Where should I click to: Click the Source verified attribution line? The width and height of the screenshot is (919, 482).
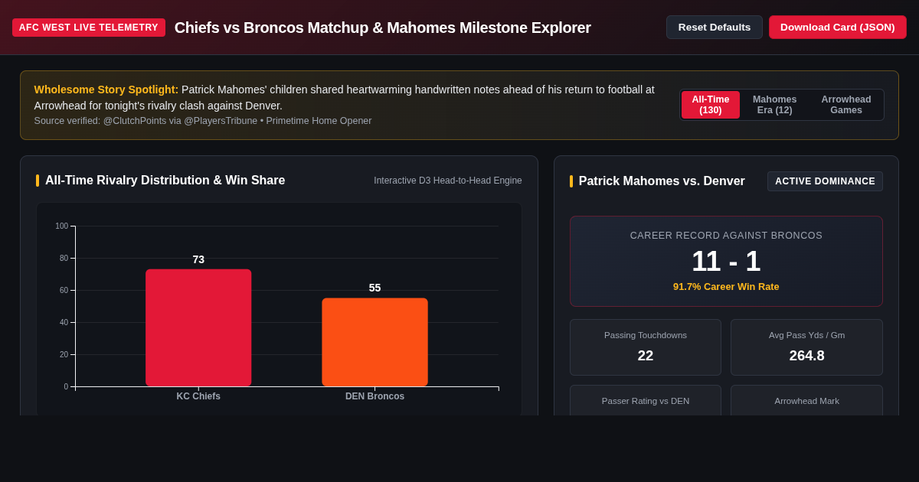coord(203,121)
